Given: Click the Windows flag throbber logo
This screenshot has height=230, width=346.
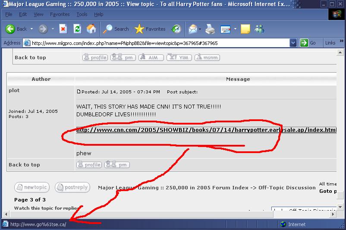Looking at the screenshot, I should click(x=337, y=14).
